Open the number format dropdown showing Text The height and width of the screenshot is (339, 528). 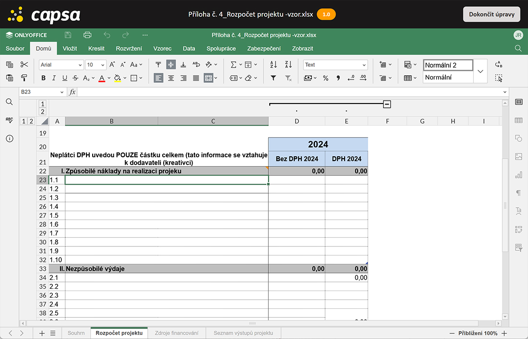click(335, 64)
